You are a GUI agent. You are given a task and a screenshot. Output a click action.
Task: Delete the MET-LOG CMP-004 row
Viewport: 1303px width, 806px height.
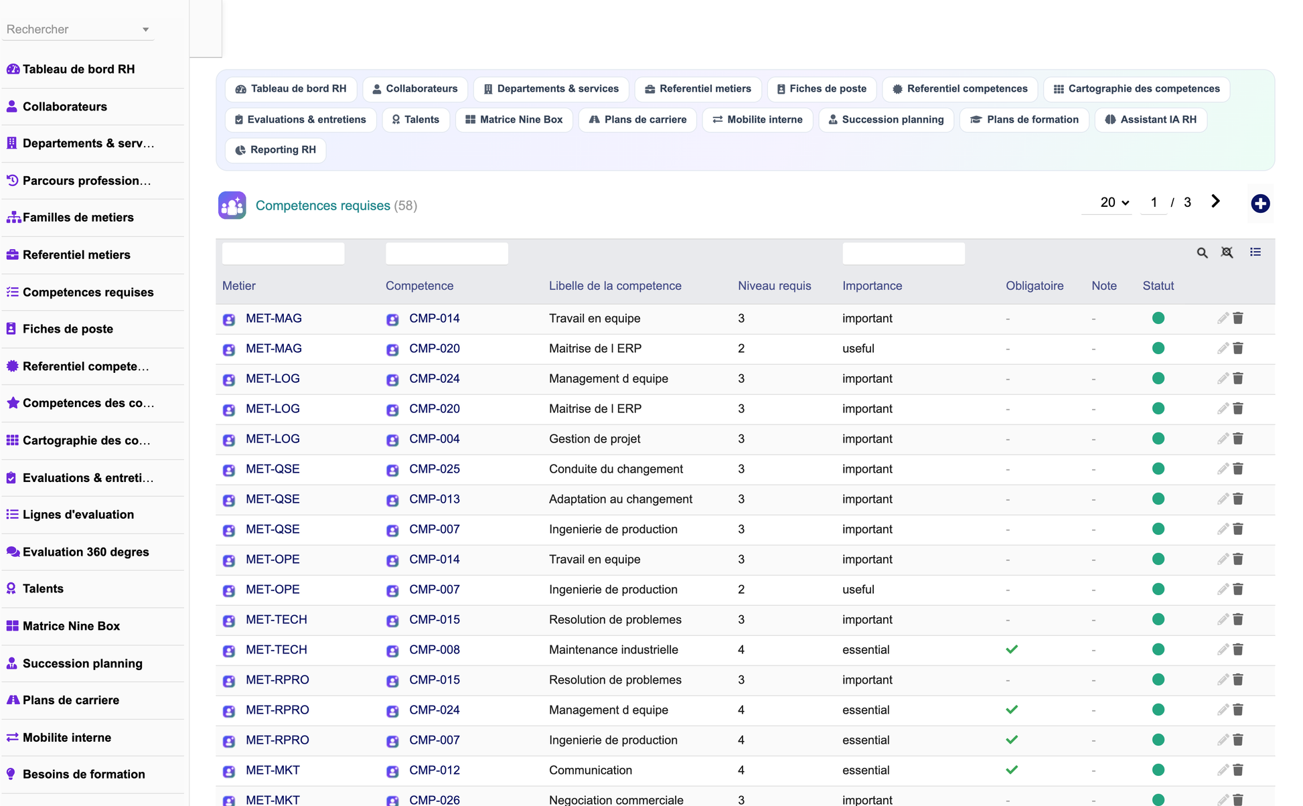coord(1238,438)
